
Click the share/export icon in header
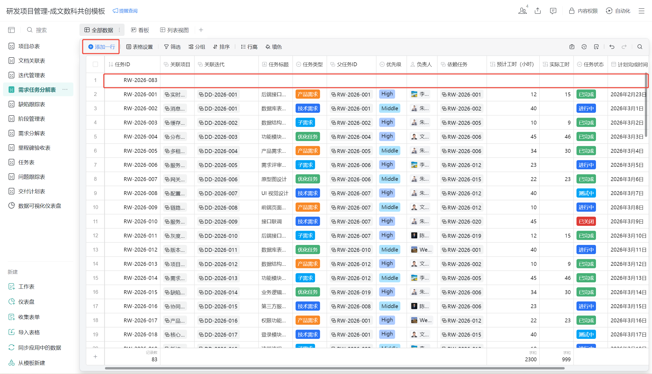(x=538, y=11)
